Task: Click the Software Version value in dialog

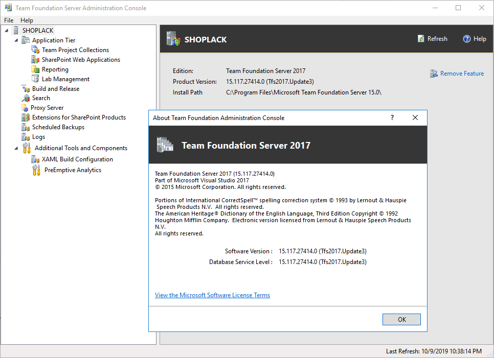Action: [322, 251]
